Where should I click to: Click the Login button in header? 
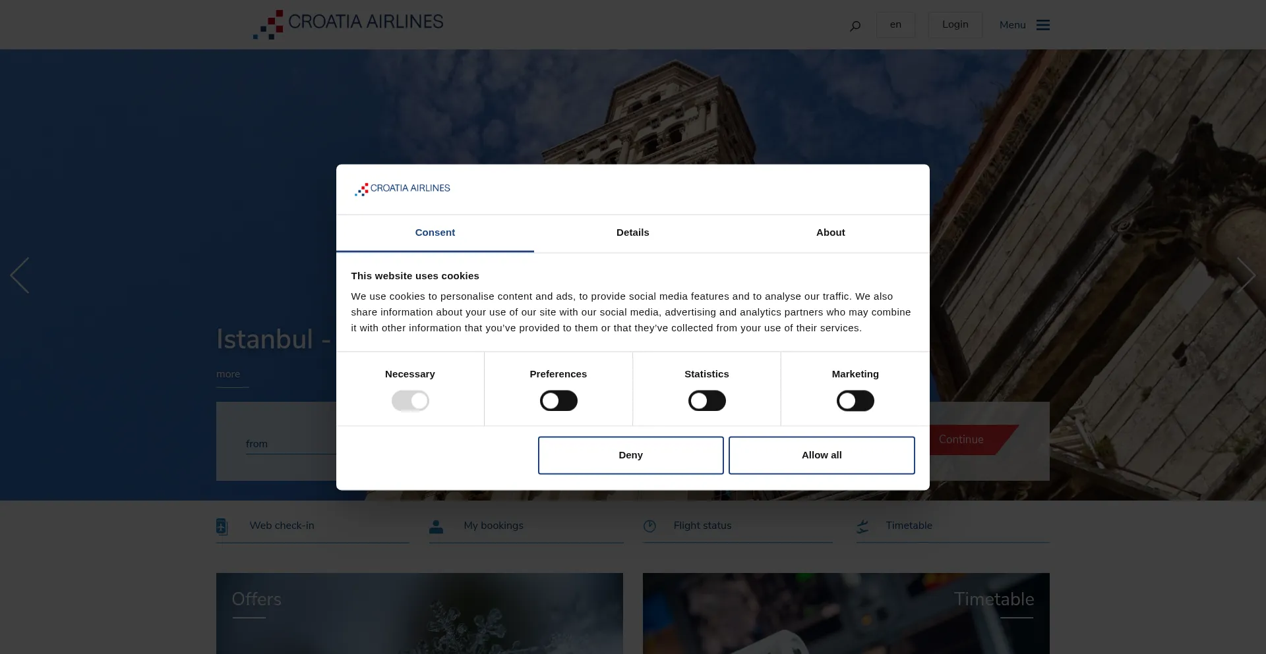(x=955, y=25)
